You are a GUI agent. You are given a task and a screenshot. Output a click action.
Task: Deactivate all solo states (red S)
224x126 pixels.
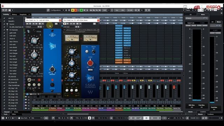point(76,10)
